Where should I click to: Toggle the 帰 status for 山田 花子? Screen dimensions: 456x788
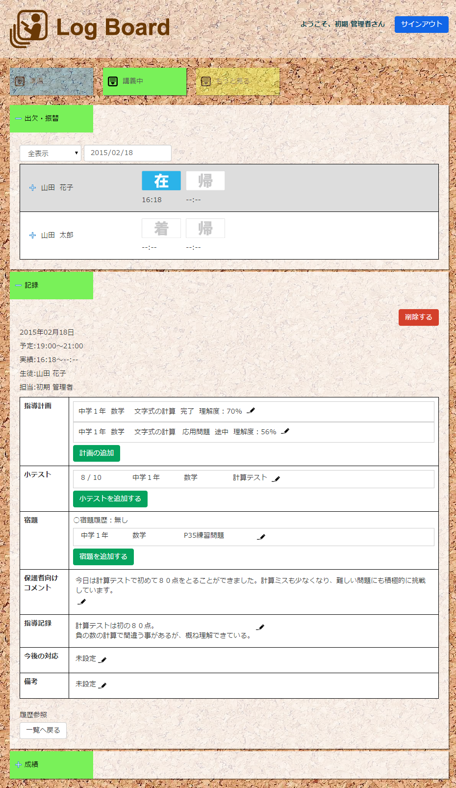pos(205,181)
